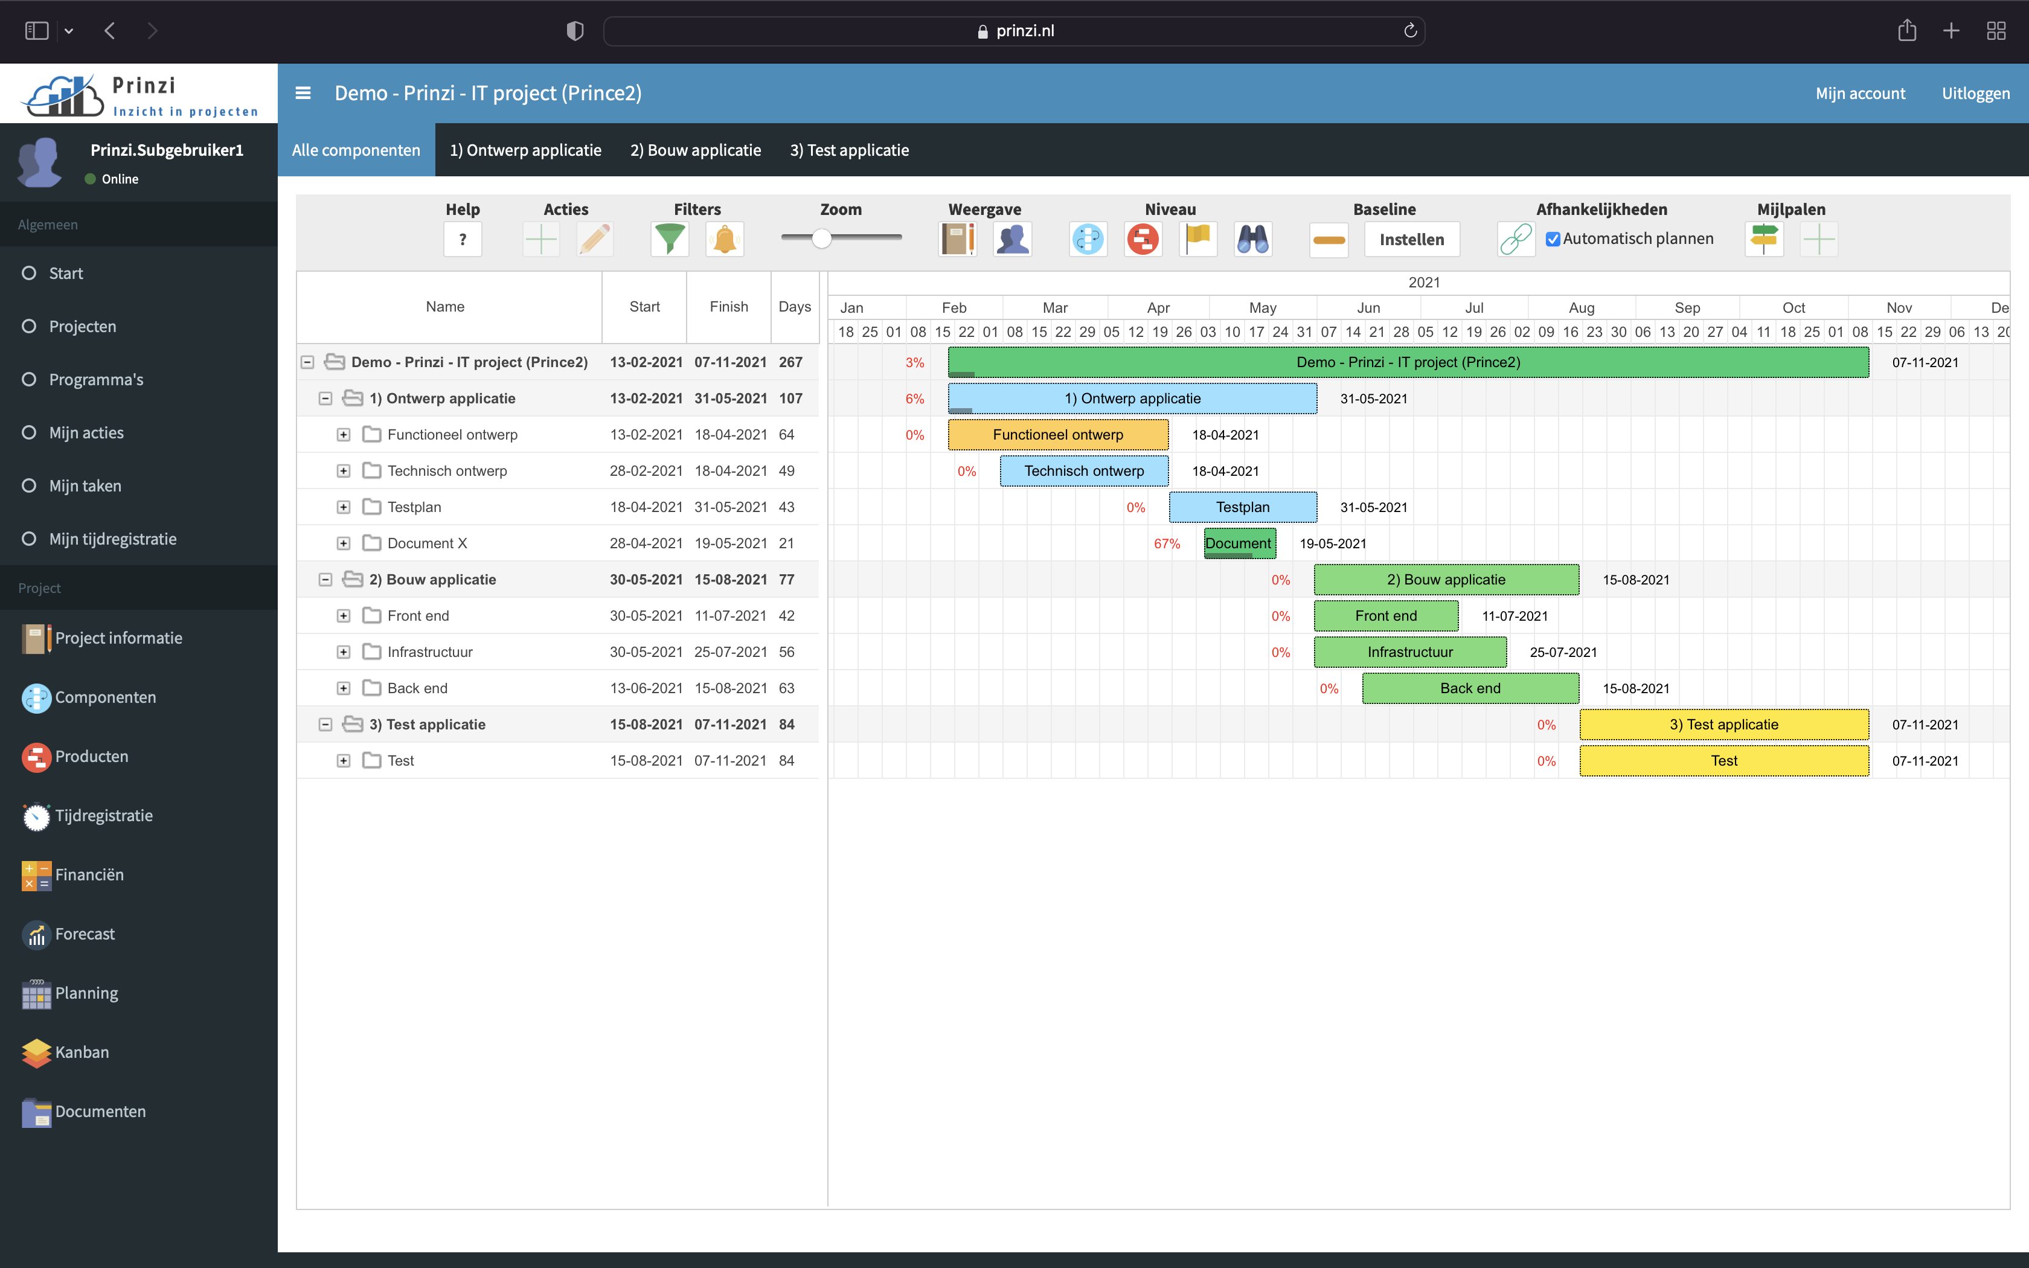
Task: Open Tijdregistratie in the sidebar
Action: tap(88, 816)
